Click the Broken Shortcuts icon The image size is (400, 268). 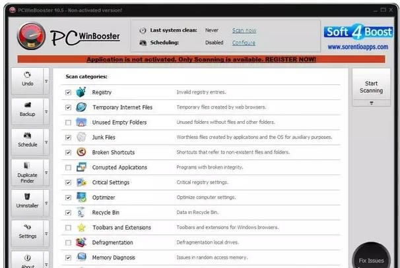coord(81,152)
